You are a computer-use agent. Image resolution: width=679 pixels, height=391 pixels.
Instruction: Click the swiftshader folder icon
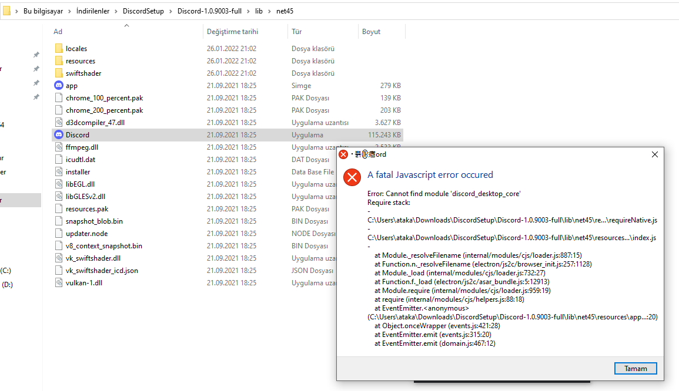[59, 73]
